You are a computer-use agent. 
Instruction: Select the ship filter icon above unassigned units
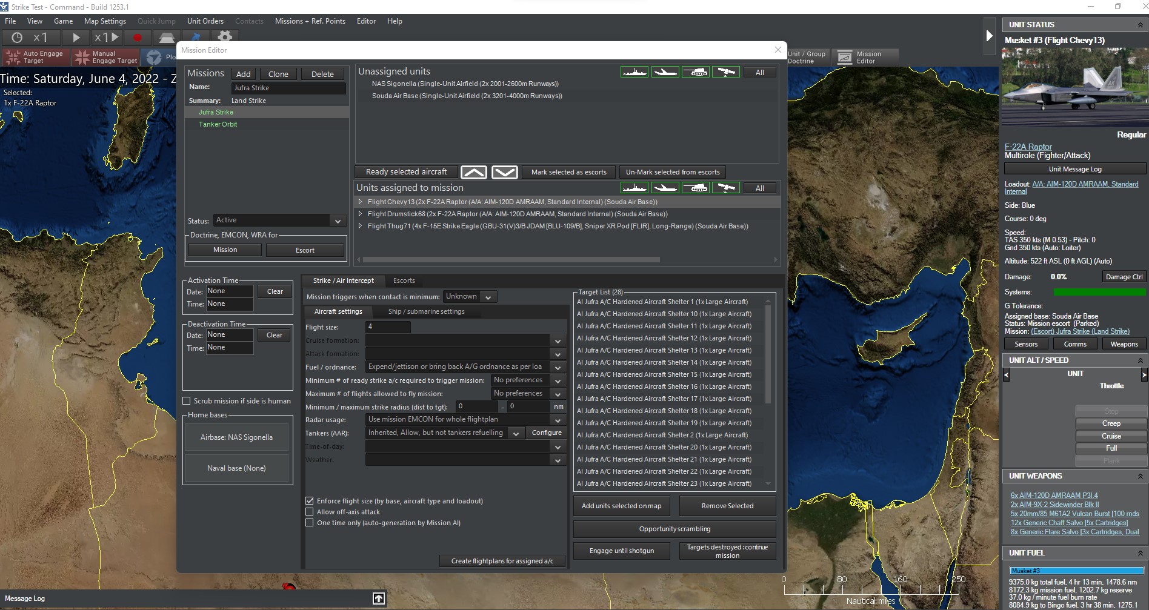point(634,71)
